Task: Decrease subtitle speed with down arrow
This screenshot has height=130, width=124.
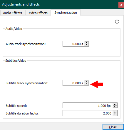Action: coord(115,107)
